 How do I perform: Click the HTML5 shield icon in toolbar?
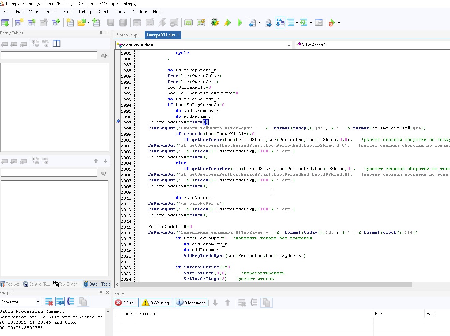click(331, 23)
